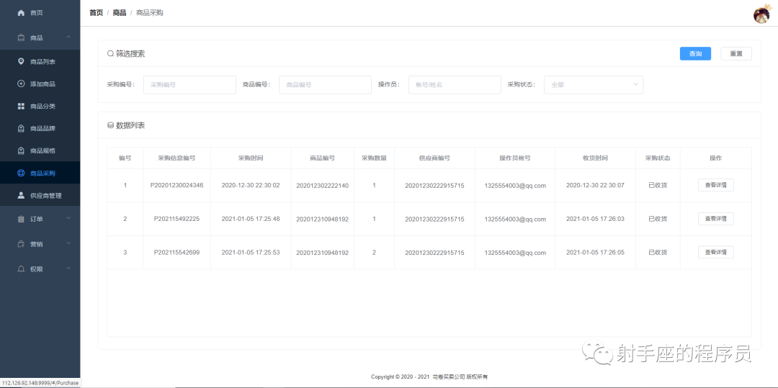Open 商品分类 menu item
Viewport: 778px width, 388px height.
(40, 106)
